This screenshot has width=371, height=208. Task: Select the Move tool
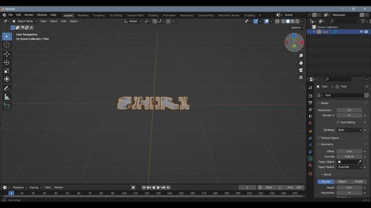tap(6, 54)
